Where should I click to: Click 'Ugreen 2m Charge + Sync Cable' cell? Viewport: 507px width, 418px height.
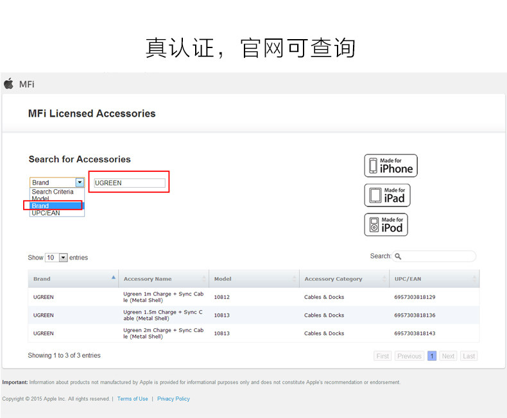[x=163, y=333]
